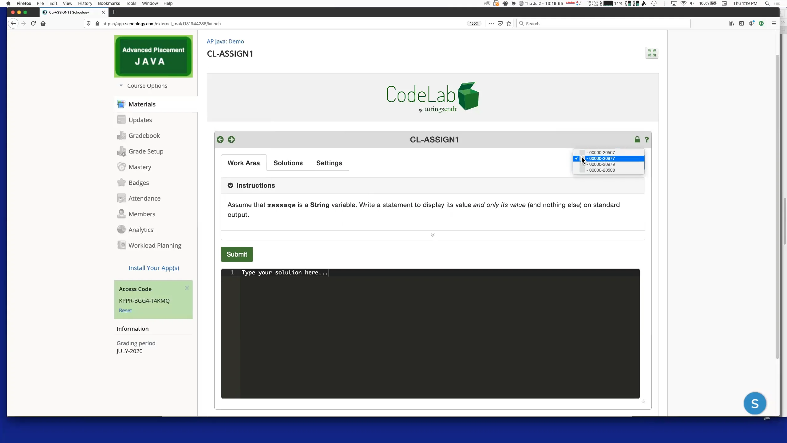Click the Analytics pie chart icon

121,229
